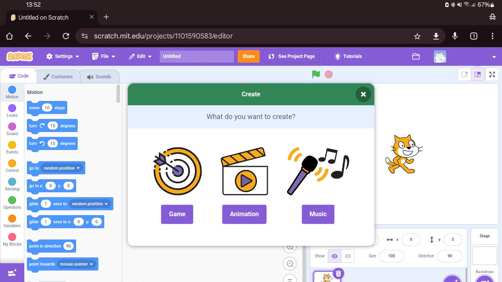
Task: Switch to small stage layout
Action: (464, 74)
